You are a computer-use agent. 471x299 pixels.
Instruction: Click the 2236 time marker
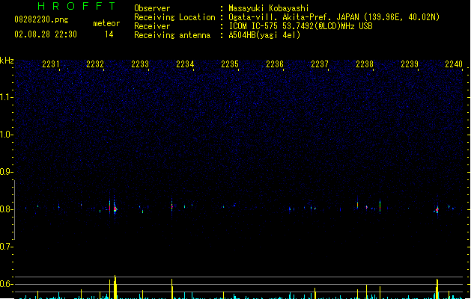pyautogui.click(x=275, y=64)
